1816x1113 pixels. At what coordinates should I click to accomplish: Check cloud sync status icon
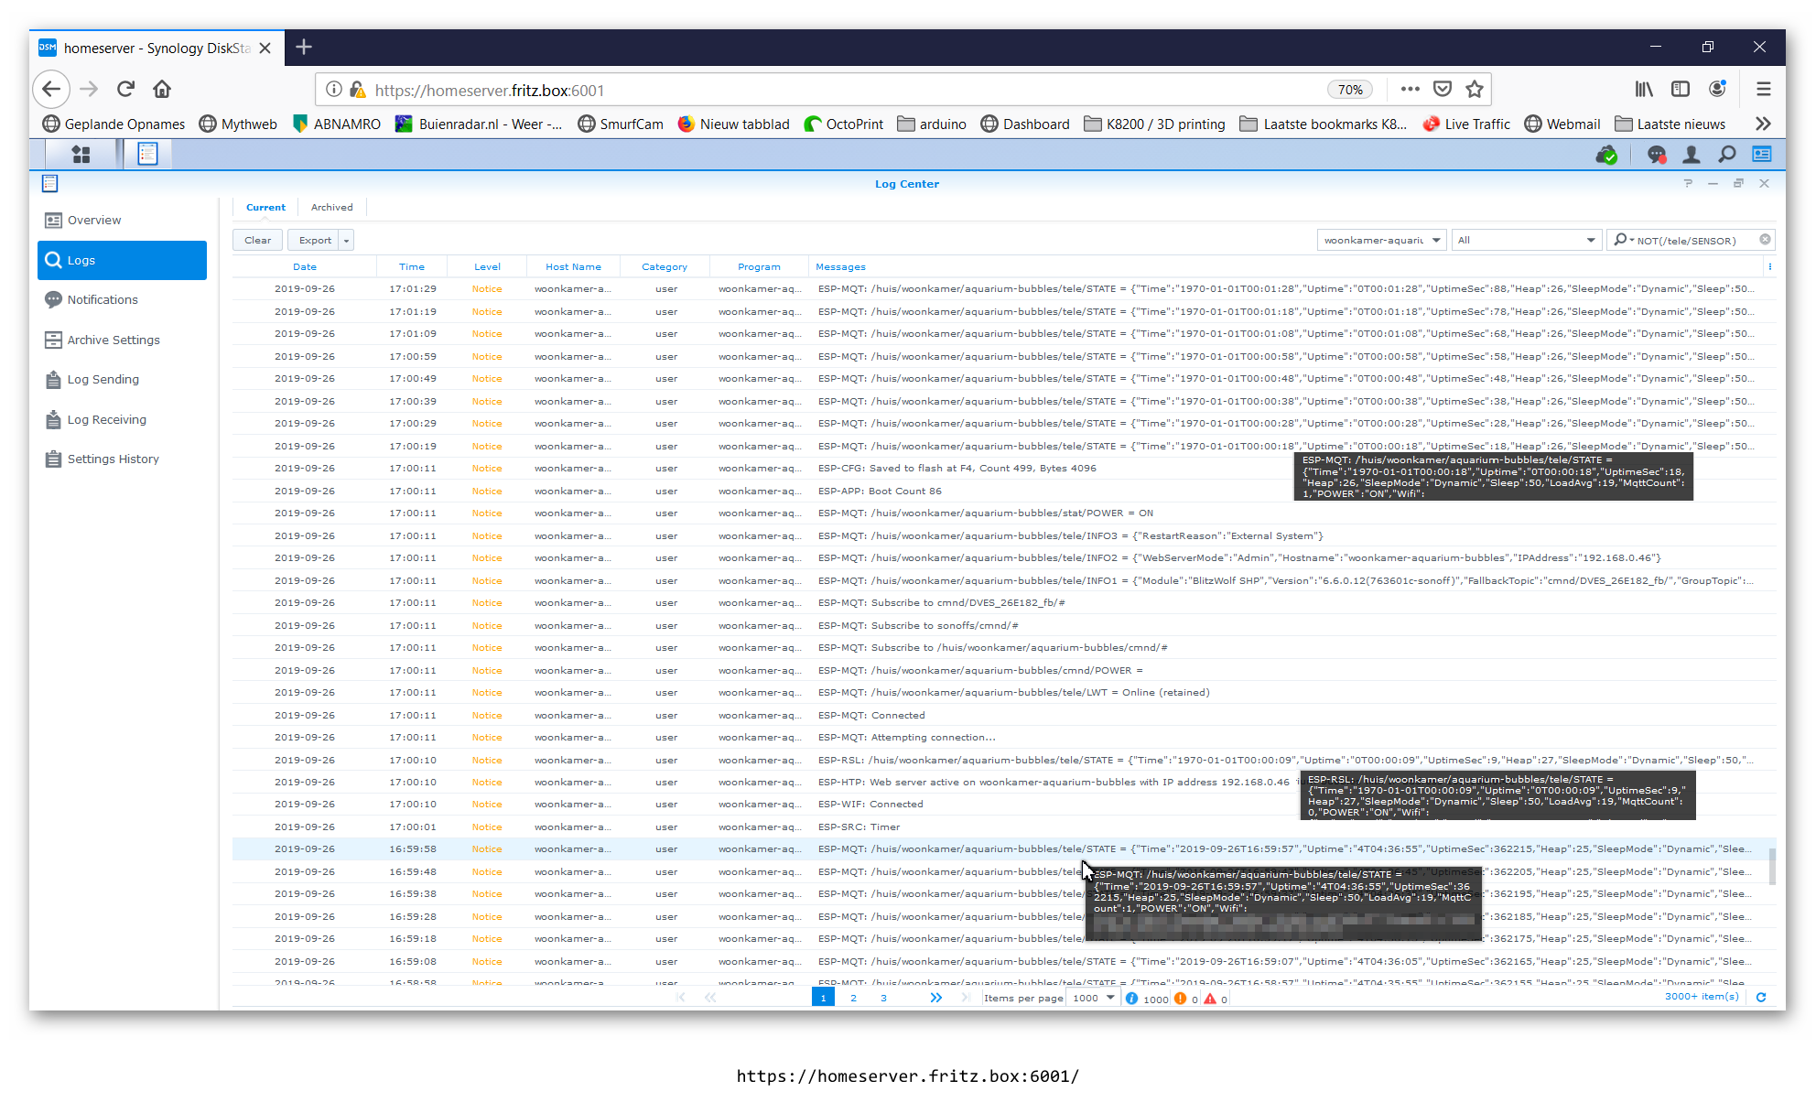coord(1607,154)
